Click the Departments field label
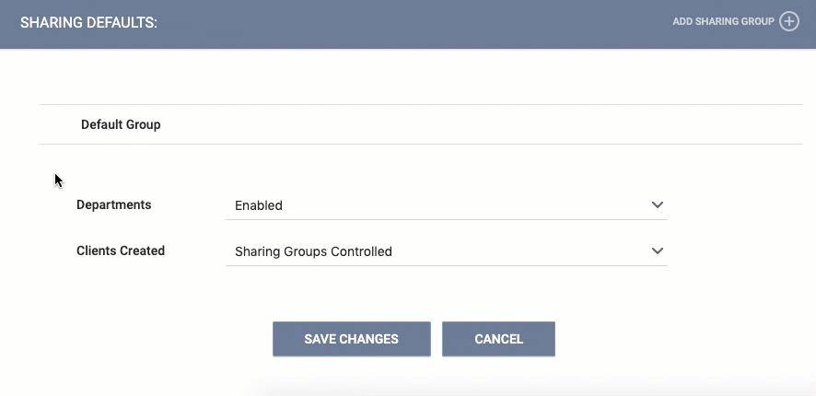 pyautogui.click(x=114, y=205)
